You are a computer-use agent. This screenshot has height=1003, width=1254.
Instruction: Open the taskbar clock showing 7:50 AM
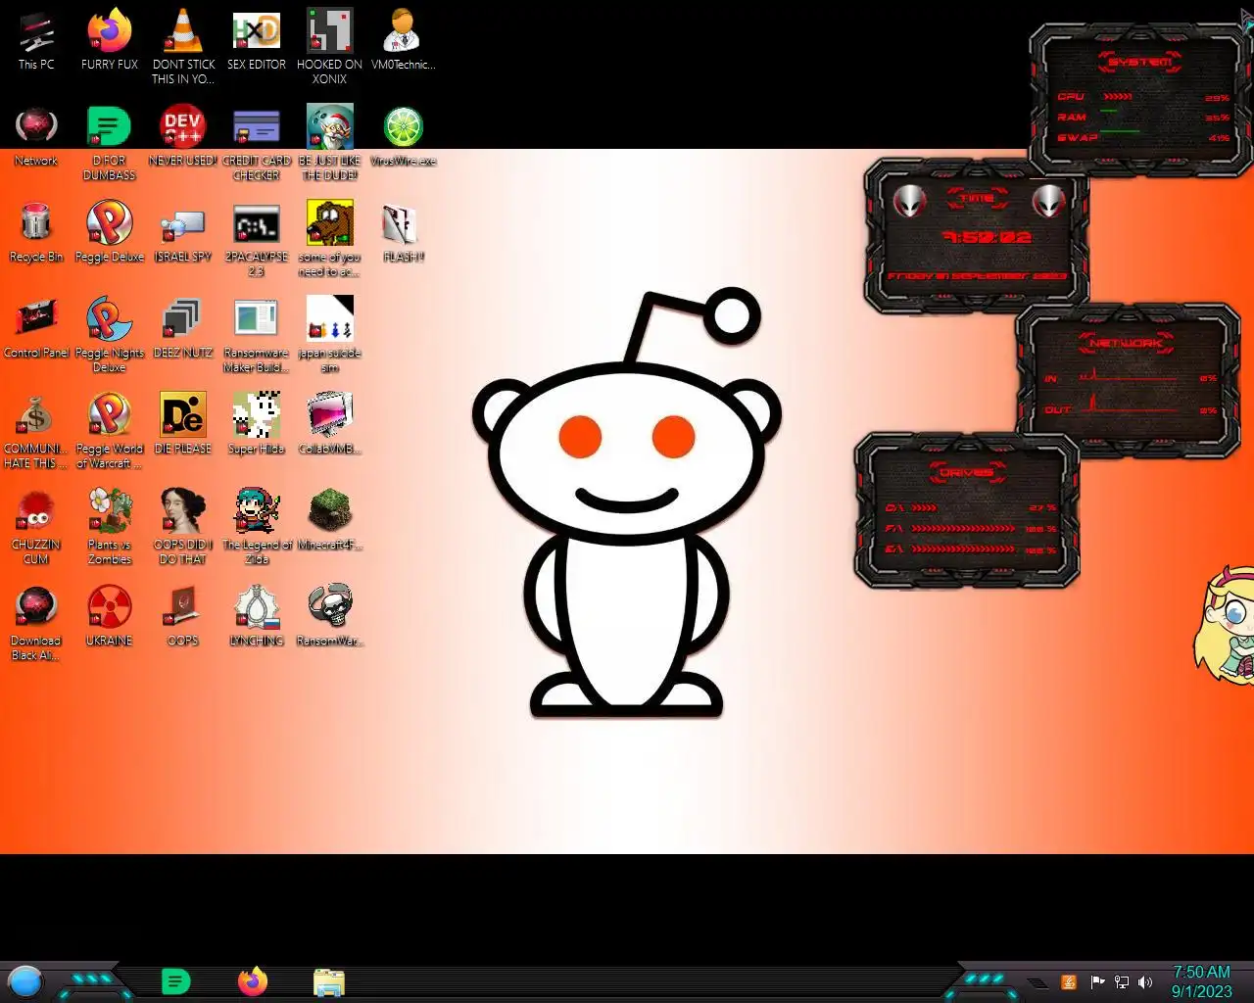click(1202, 981)
